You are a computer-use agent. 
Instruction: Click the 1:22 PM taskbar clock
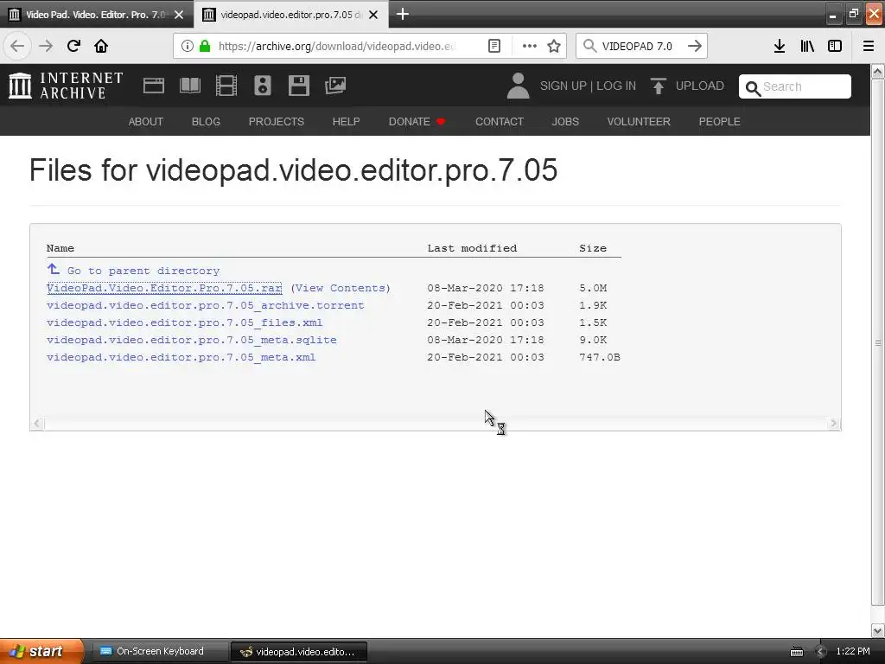tap(853, 652)
